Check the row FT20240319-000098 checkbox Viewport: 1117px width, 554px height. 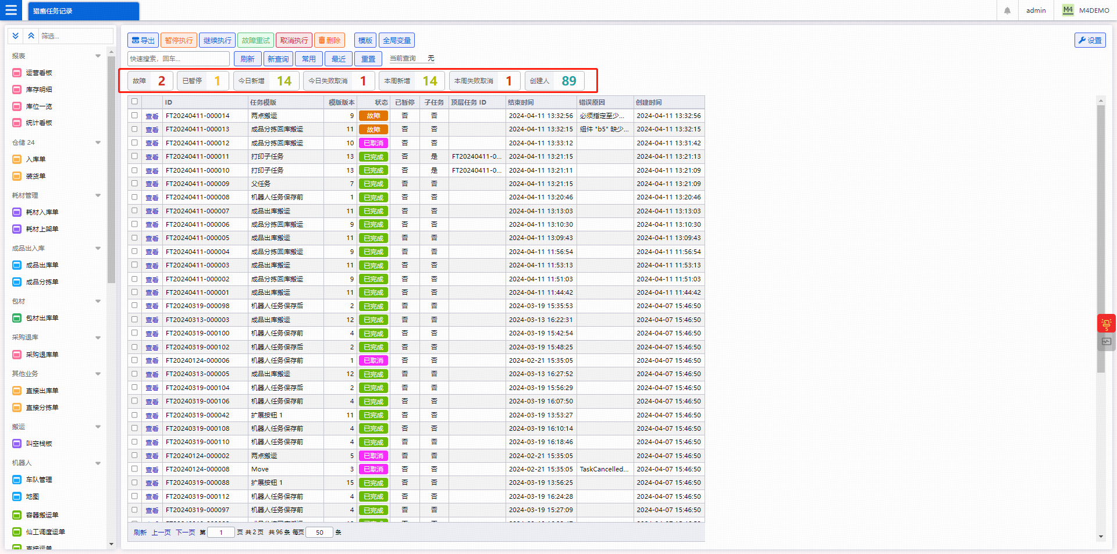134,306
